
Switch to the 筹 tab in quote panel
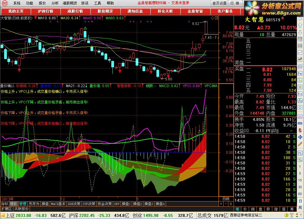click(x=292, y=209)
